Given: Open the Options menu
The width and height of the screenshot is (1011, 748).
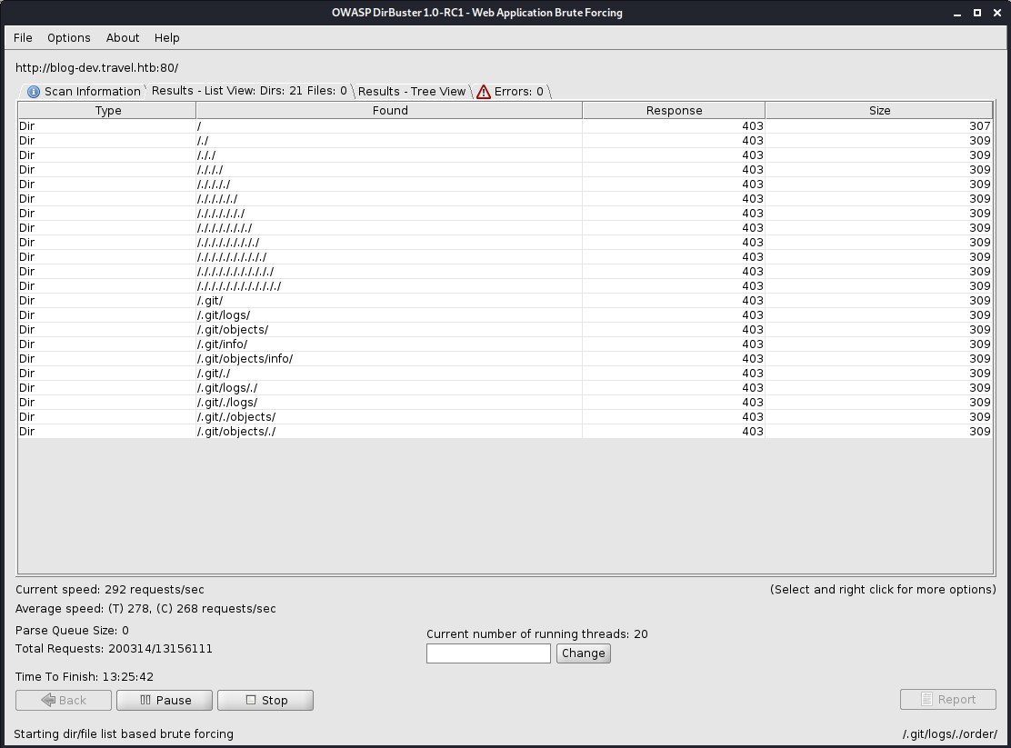Looking at the screenshot, I should 69,38.
